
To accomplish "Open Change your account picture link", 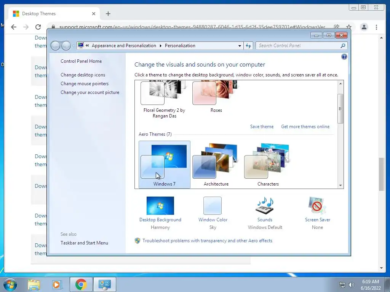I will tap(90, 92).
